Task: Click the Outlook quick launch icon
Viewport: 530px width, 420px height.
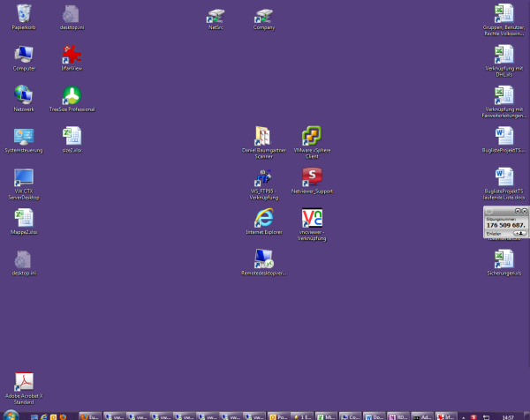Action: [x=53, y=417]
